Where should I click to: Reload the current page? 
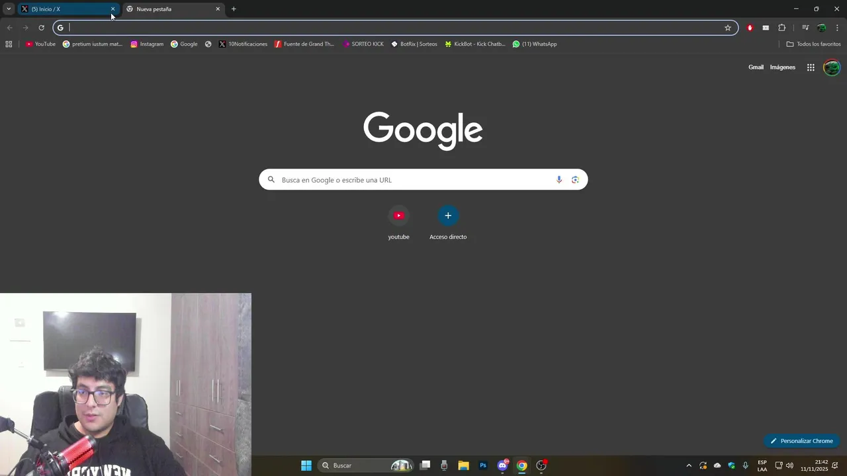click(41, 28)
